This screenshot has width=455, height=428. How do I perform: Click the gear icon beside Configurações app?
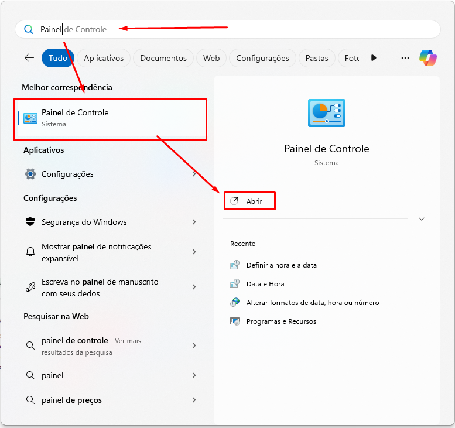(30, 174)
